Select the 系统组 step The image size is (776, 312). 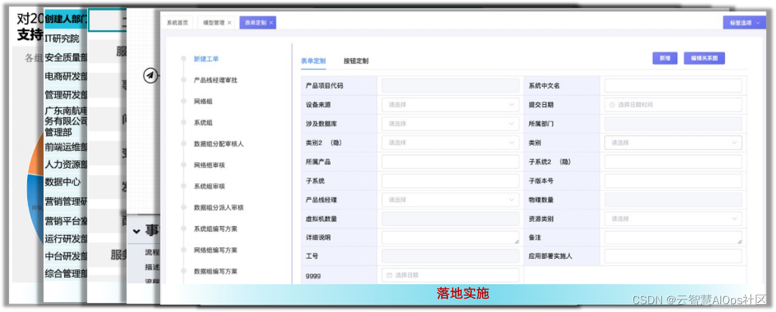click(x=203, y=123)
